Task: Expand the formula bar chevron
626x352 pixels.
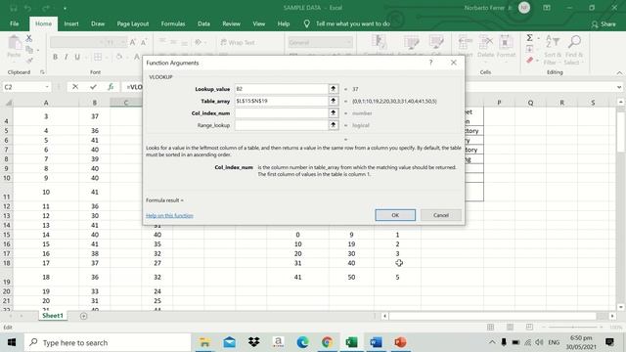Action: [619, 87]
